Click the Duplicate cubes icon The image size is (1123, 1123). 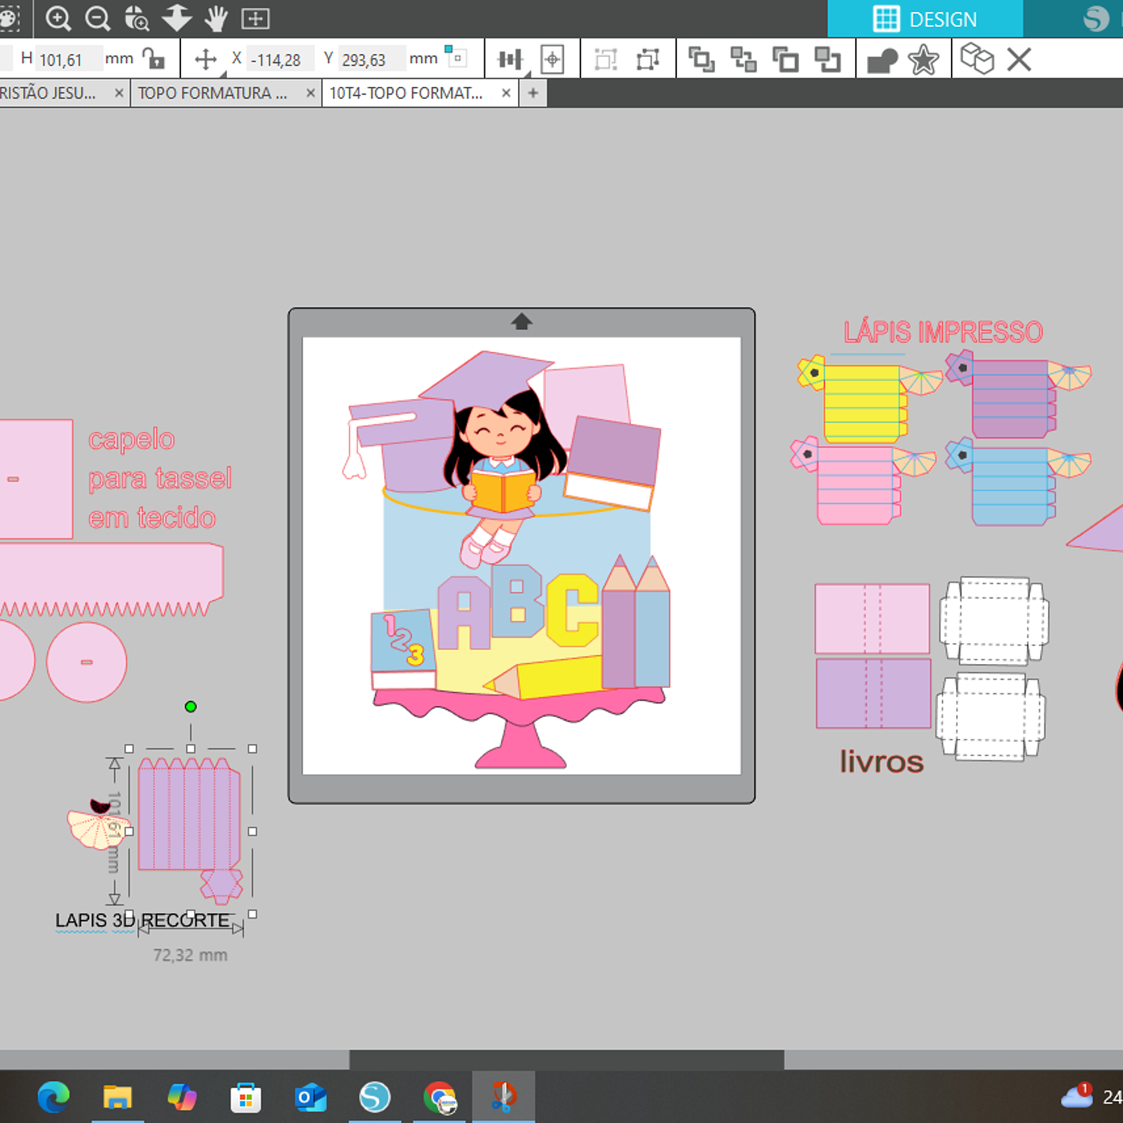click(977, 58)
